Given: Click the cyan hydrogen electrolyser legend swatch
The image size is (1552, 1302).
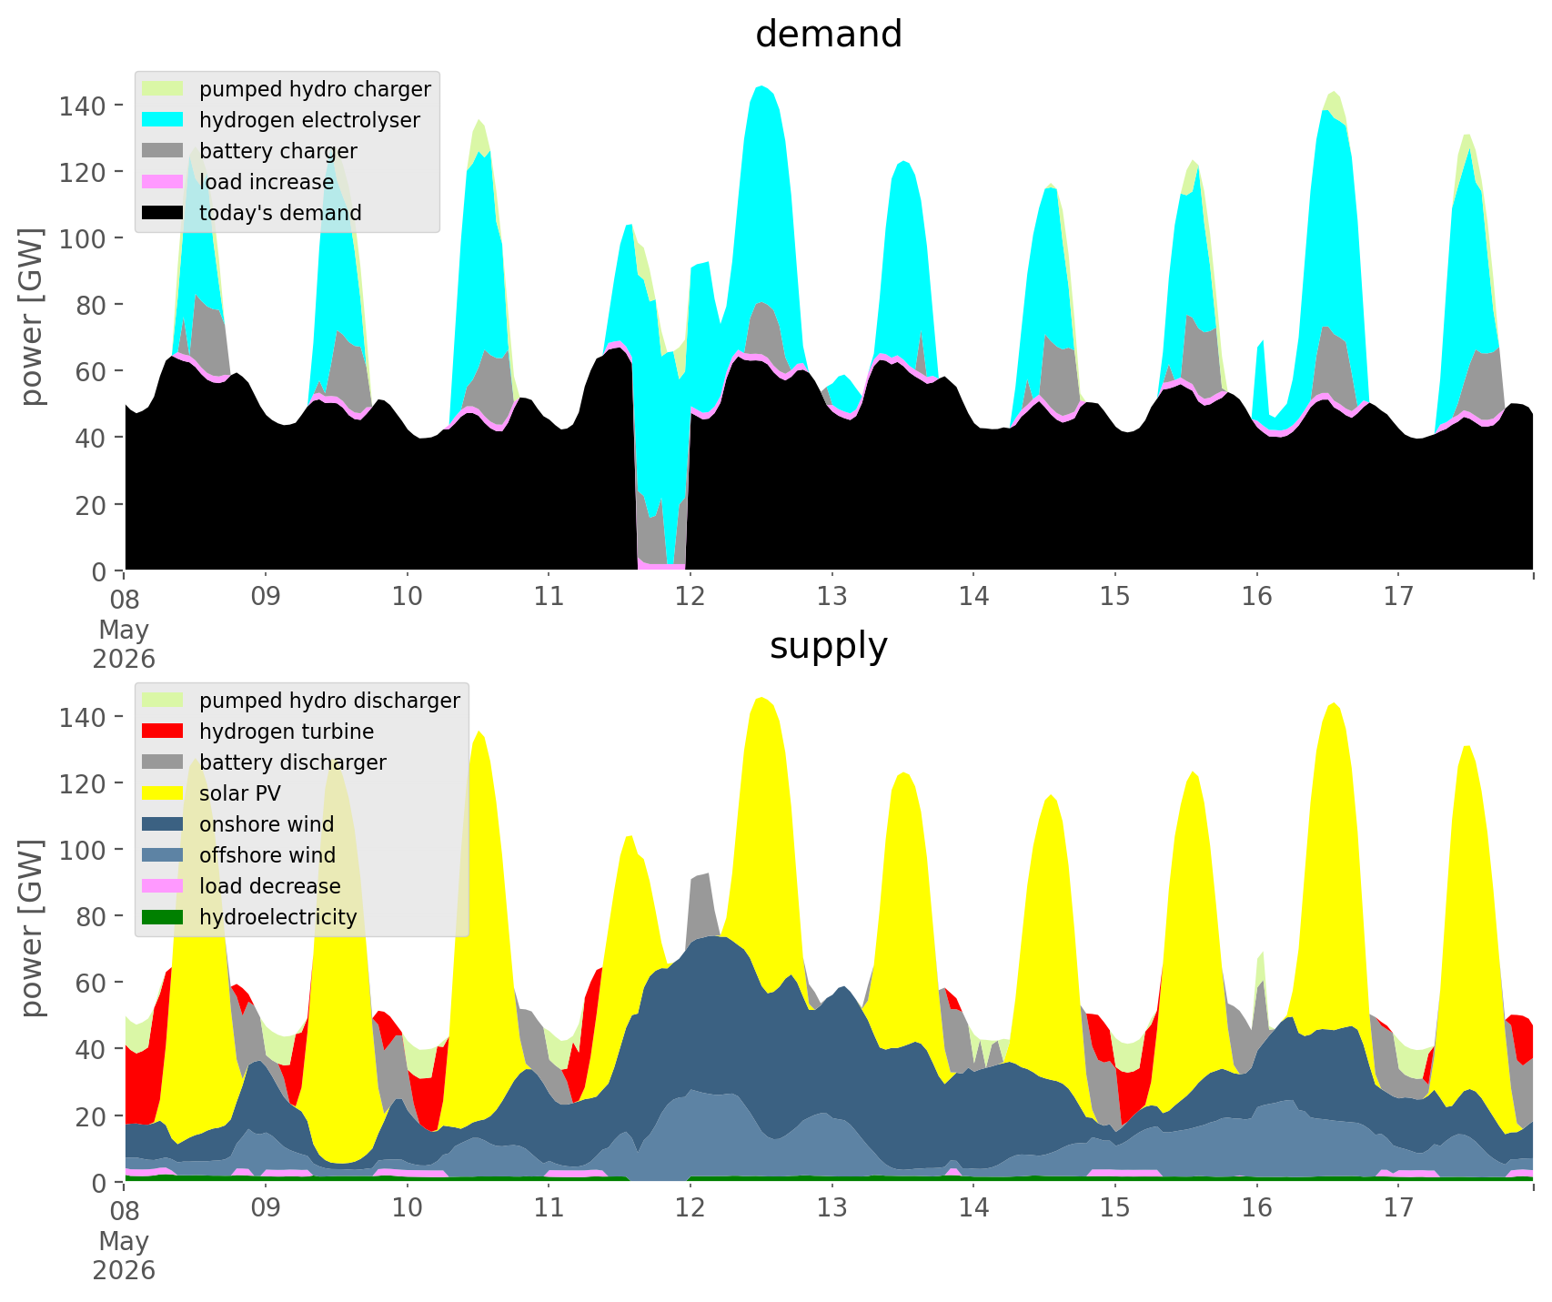Looking at the screenshot, I should (x=165, y=120).
